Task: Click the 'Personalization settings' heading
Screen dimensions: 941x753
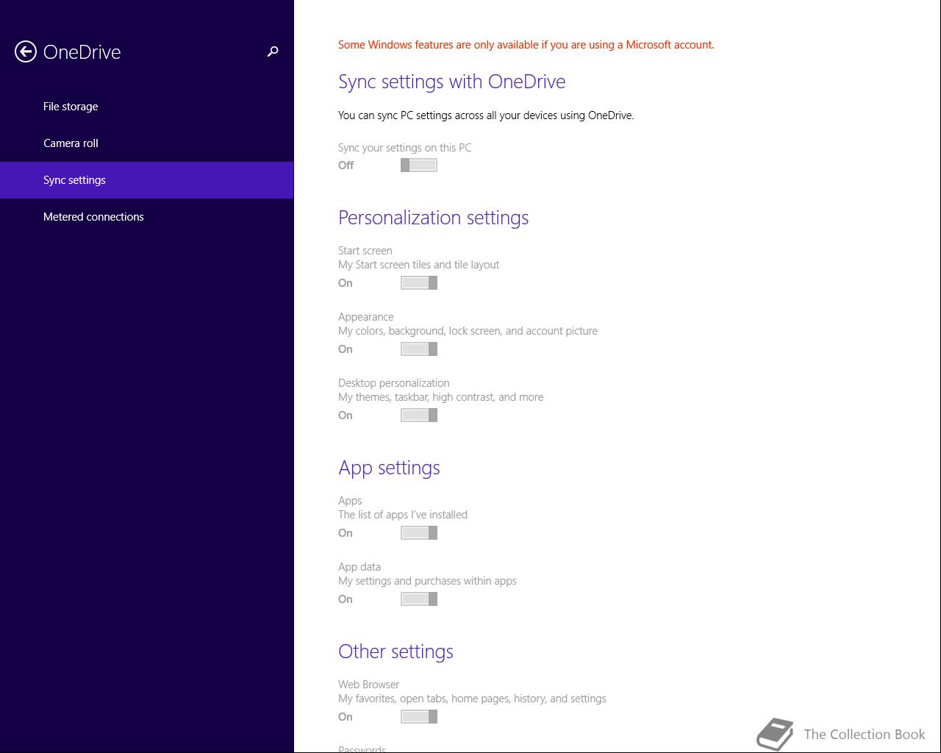Action: click(433, 218)
